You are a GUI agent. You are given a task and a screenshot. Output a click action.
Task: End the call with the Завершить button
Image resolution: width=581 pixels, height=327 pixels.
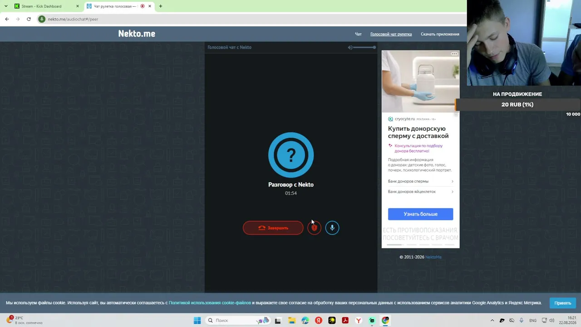pos(273,228)
